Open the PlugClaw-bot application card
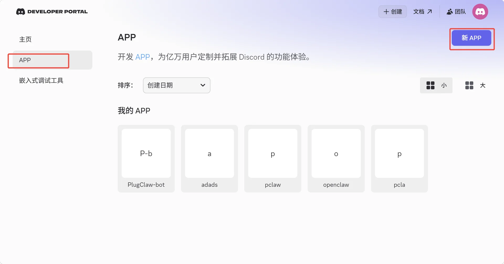 [x=146, y=158]
